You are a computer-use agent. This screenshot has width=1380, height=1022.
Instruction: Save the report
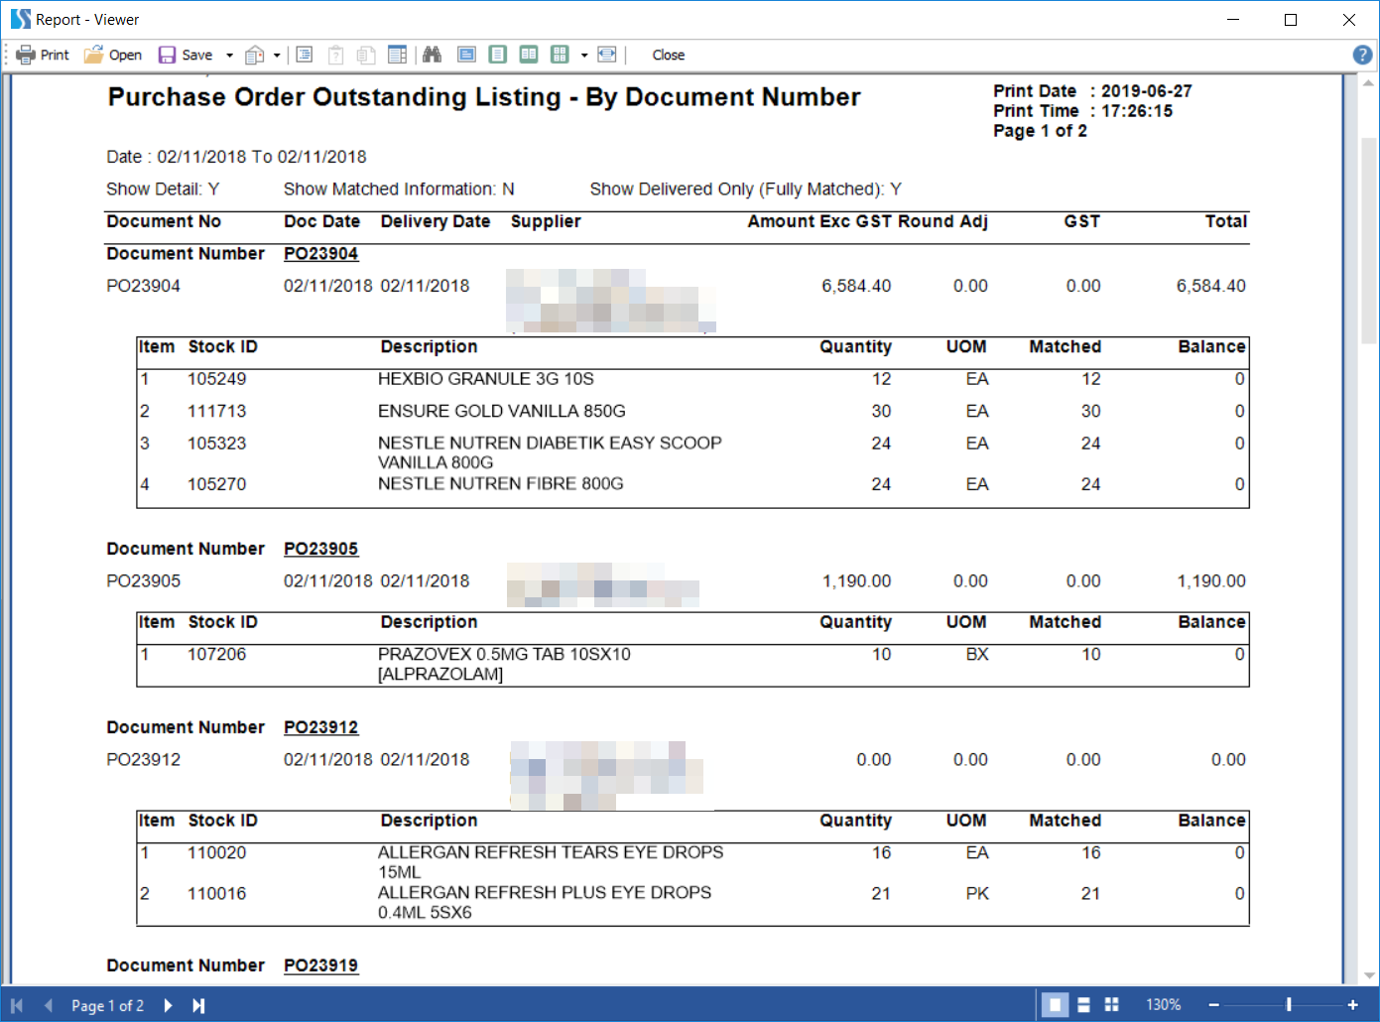(187, 55)
